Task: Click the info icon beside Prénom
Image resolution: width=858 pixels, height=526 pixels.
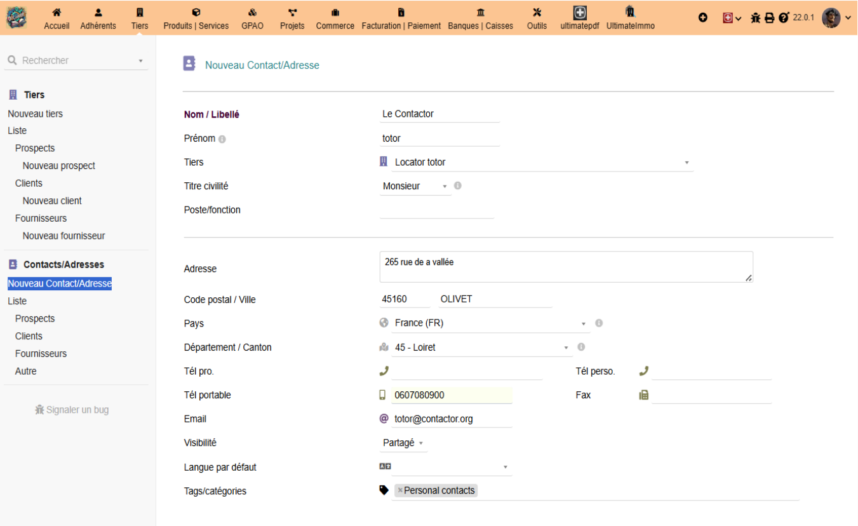Action: tap(222, 139)
